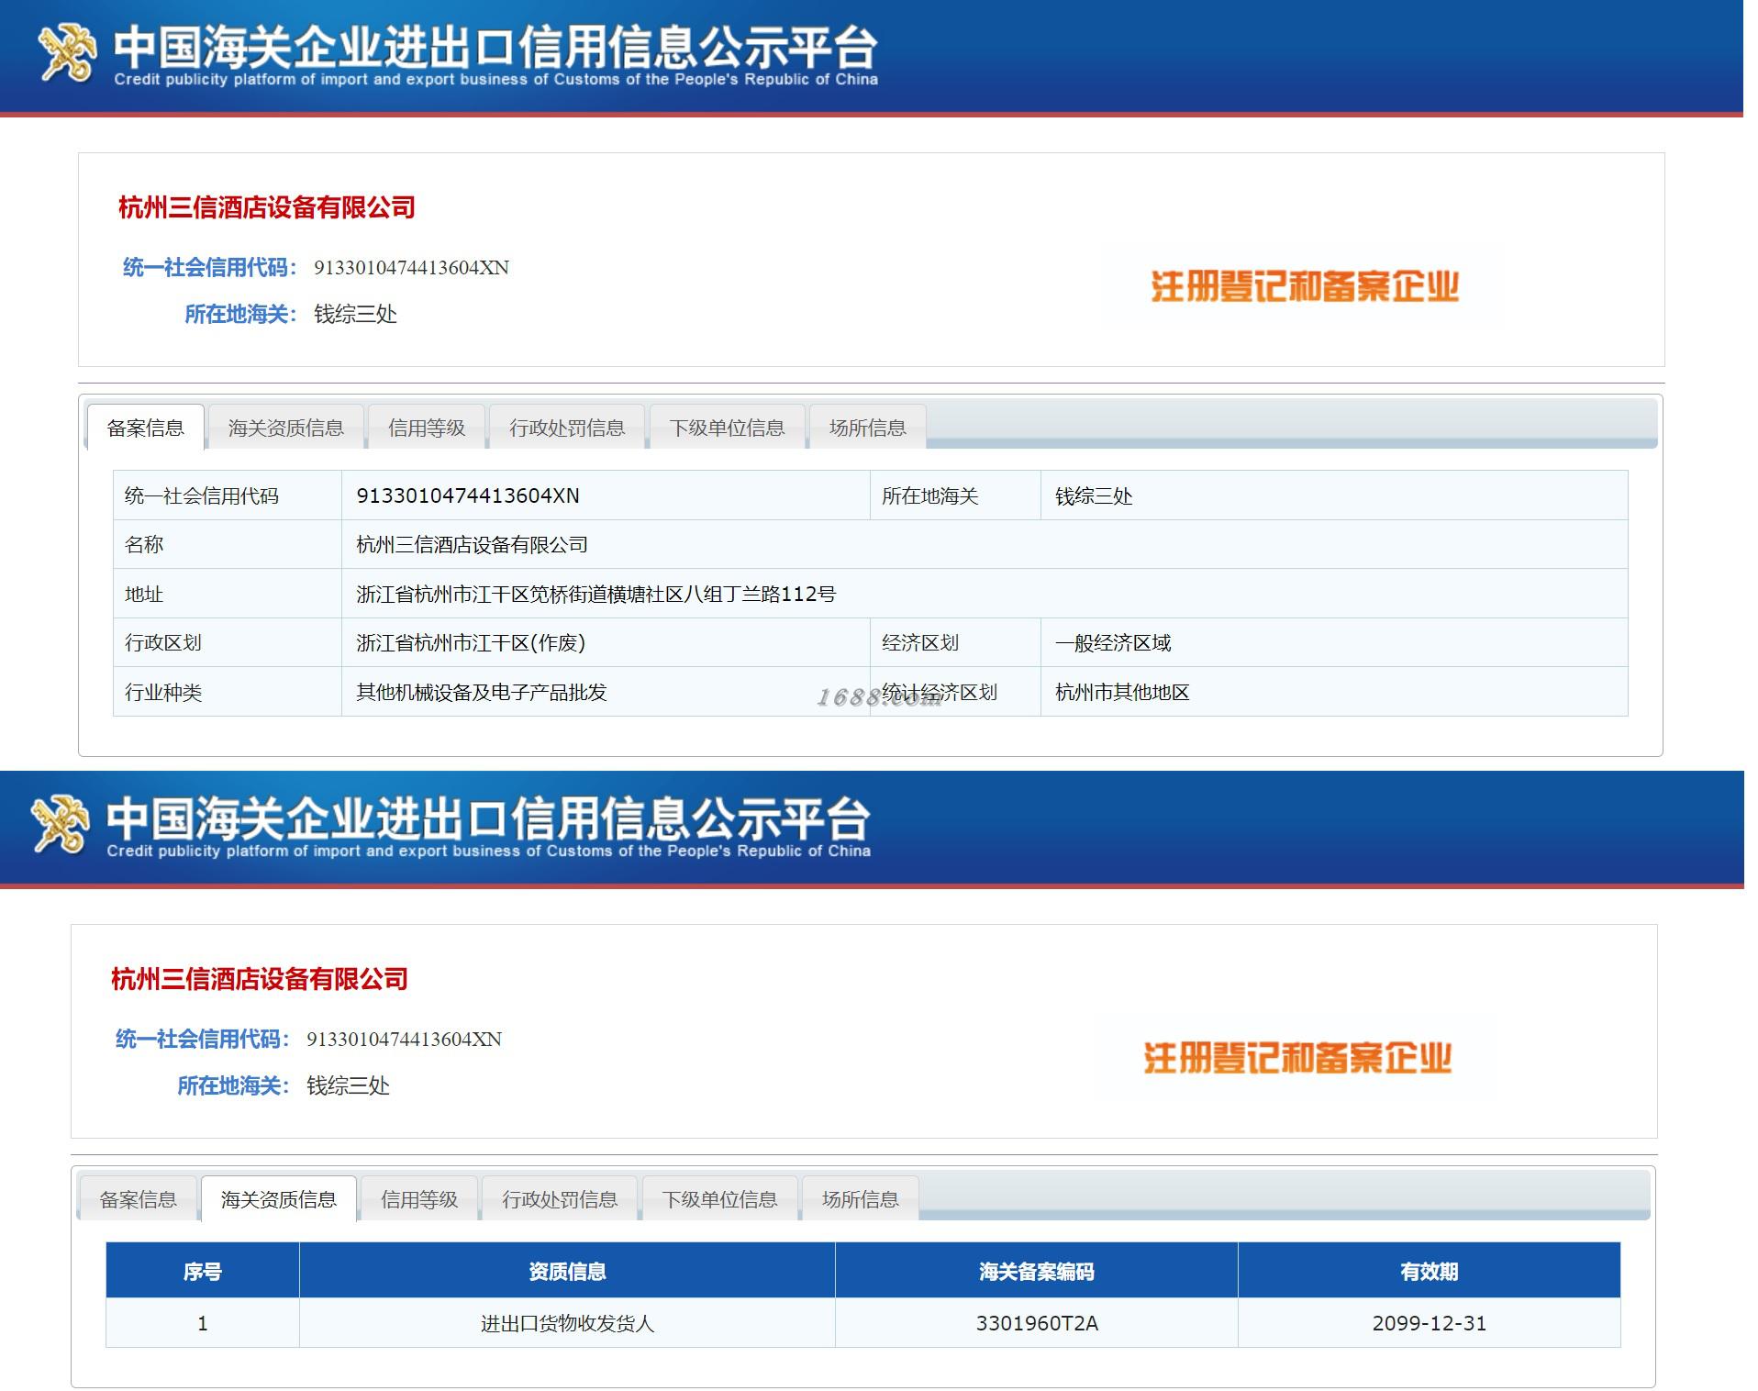Click the 经济区划 label cell
The height and width of the screenshot is (1391, 1758).
pos(955,642)
